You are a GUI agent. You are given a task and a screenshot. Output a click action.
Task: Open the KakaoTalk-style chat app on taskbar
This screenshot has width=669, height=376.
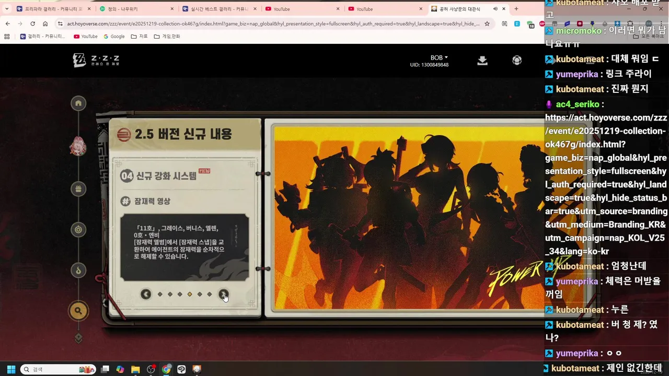pyautogui.click(x=181, y=369)
